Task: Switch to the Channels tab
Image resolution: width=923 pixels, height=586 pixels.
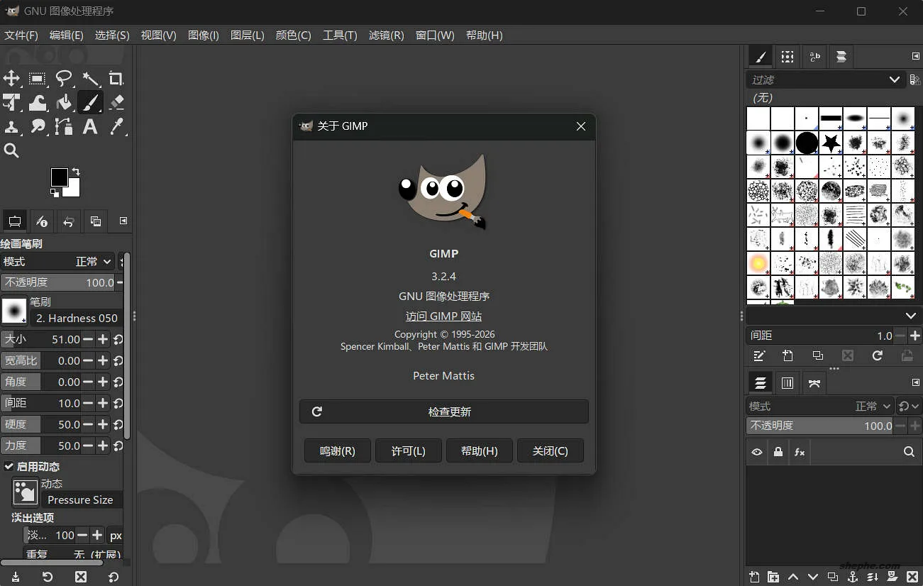Action: [787, 383]
